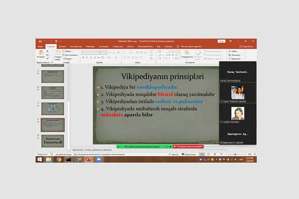Click the Increase font size icon
The width and height of the screenshot is (299, 199).
point(110,53)
